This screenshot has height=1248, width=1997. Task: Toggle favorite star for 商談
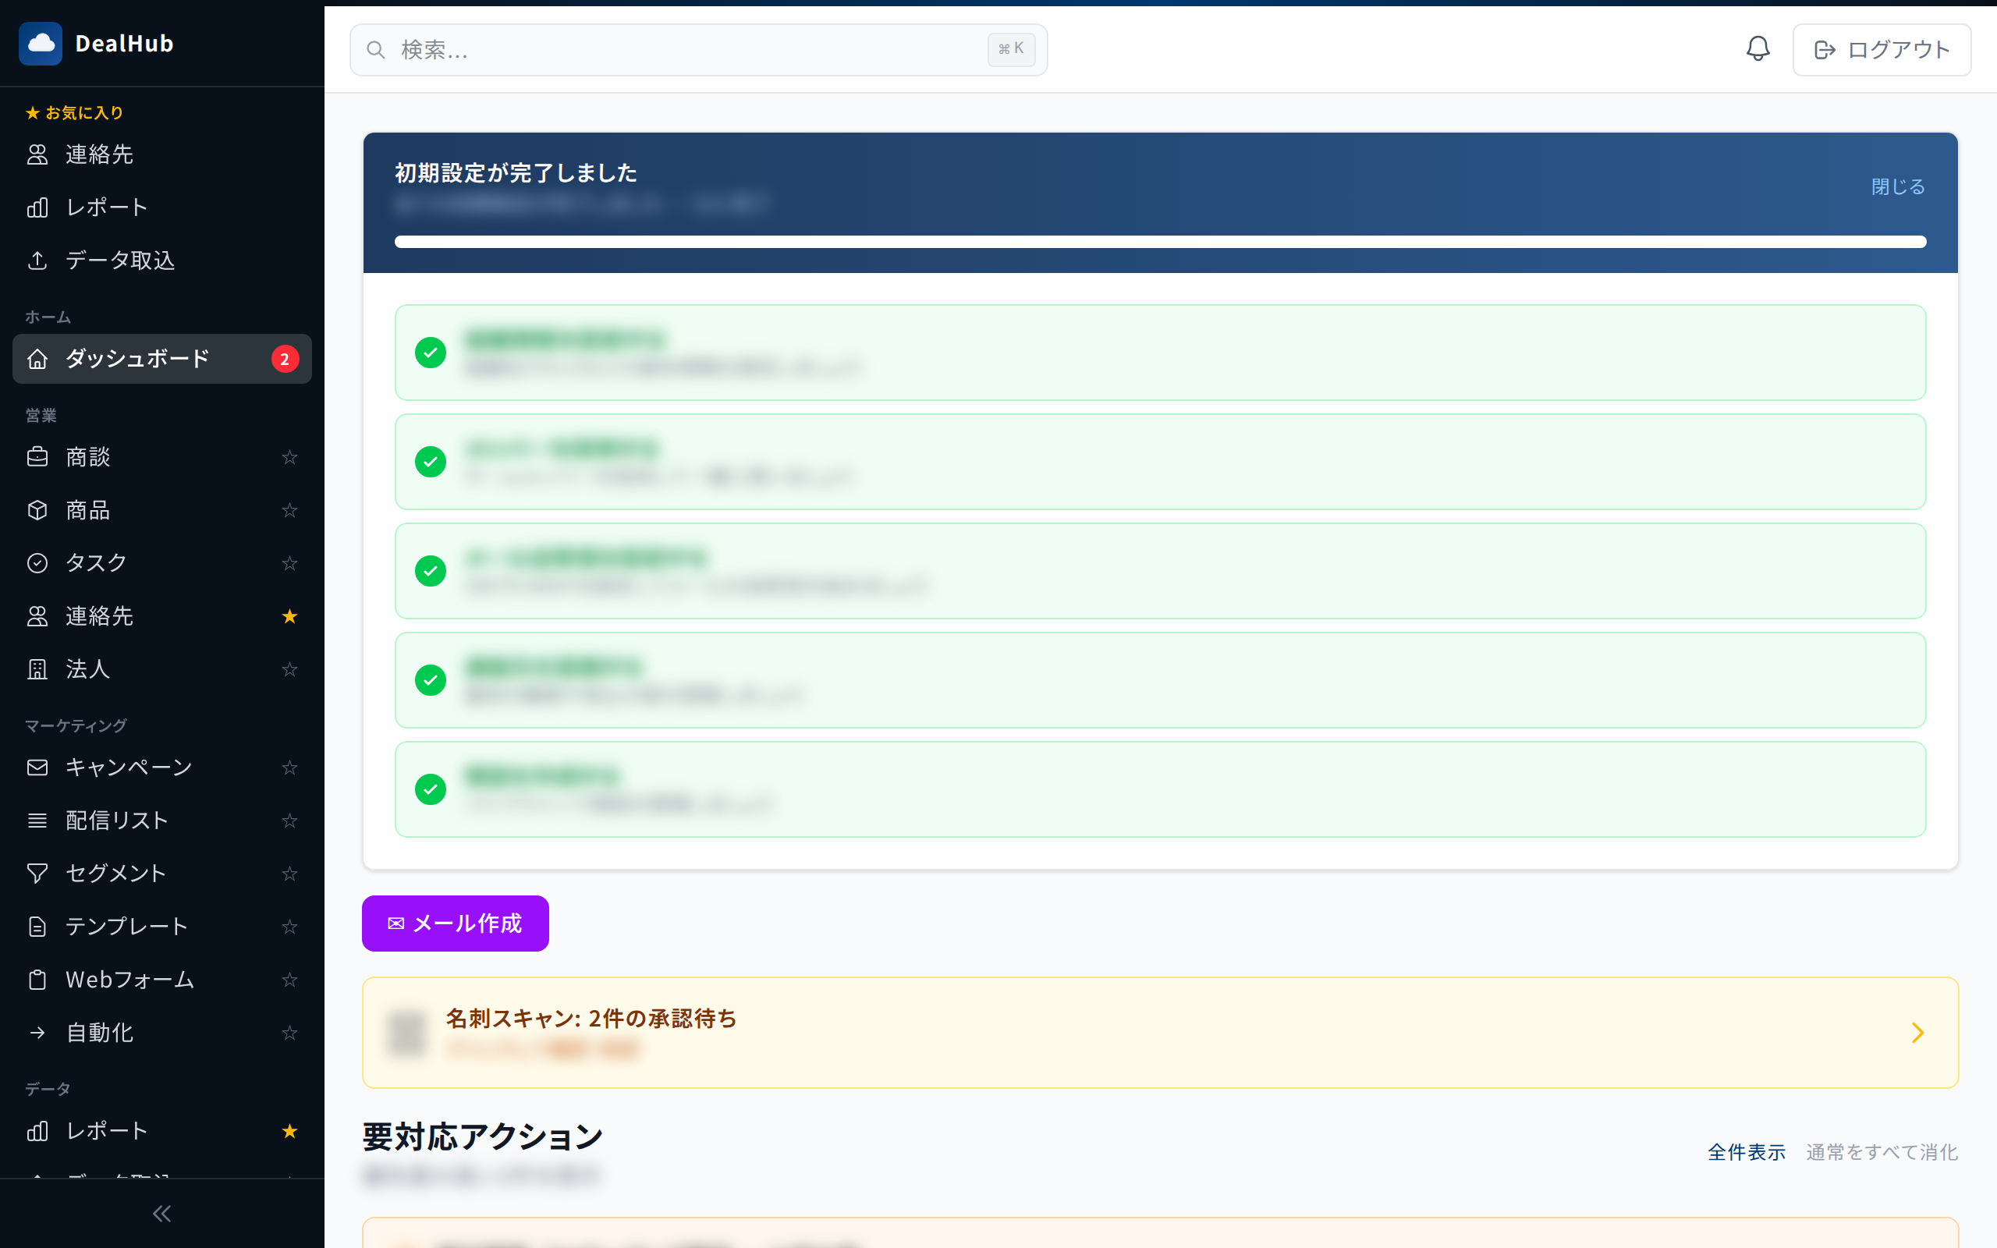click(x=289, y=457)
